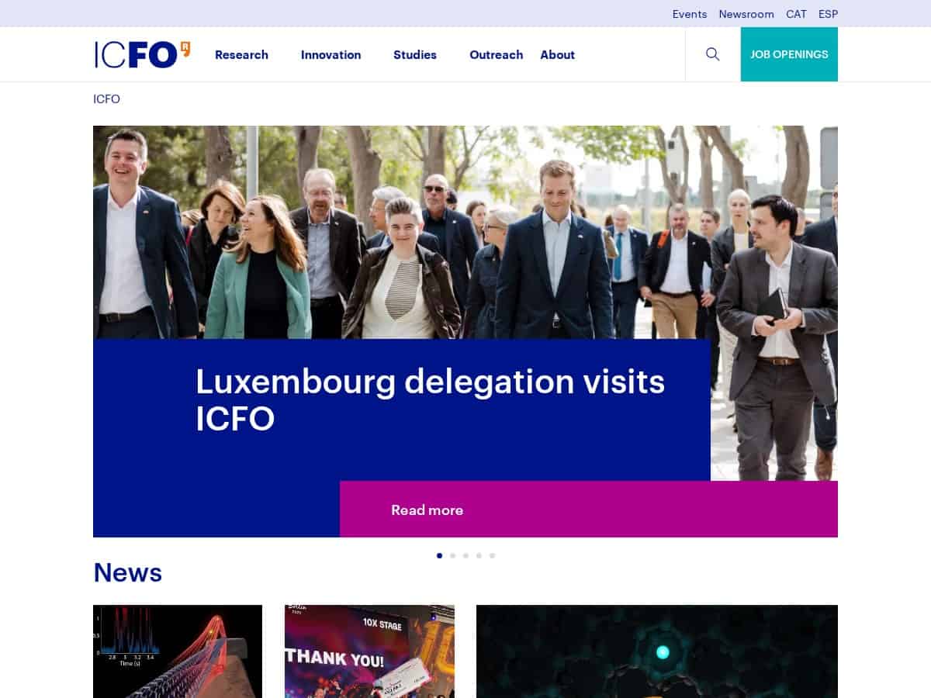Expand the Studies navigation menu
This screenshot has height=698, width=931.
point(415,54)
